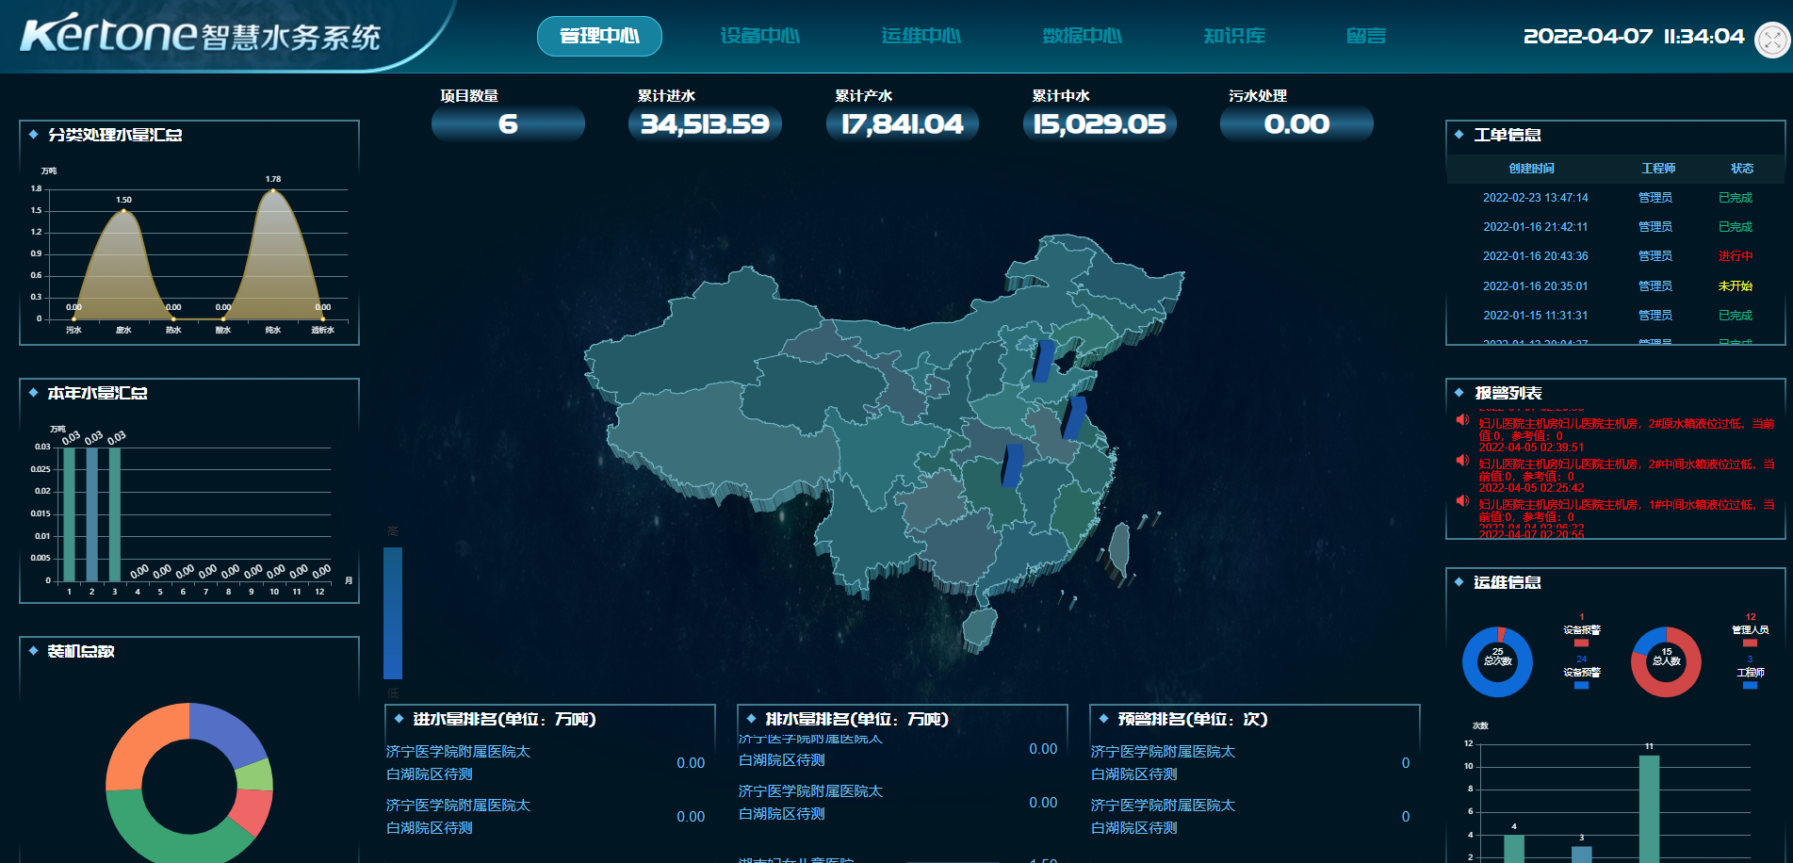Switch to the 数据中心 tab

(x=1082, y=36)
